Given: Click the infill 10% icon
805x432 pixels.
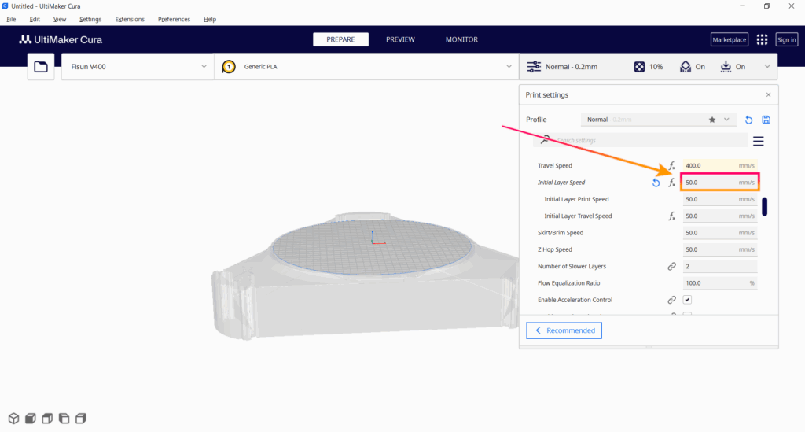Looking at the screenshot, I should 639,67.
